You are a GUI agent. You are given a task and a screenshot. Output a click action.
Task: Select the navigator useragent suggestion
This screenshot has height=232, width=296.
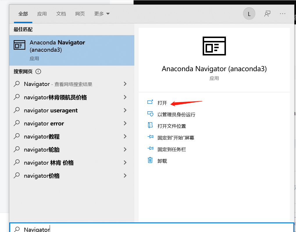(x=72, y=110)
